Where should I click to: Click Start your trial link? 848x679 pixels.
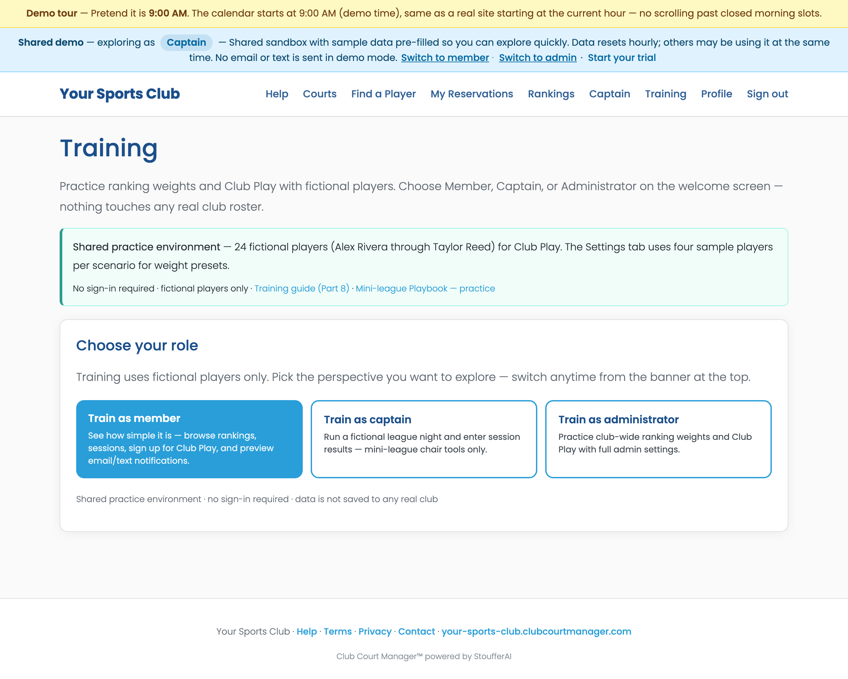[x=621, y=57]
